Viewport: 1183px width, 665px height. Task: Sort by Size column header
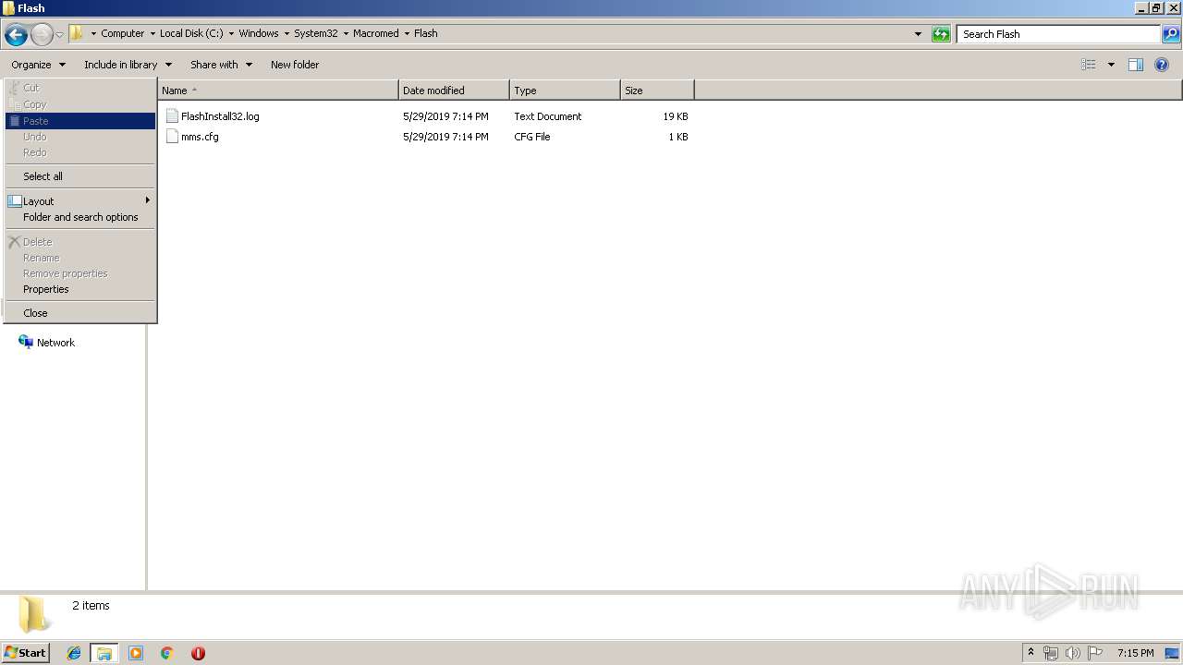(657, 91)
